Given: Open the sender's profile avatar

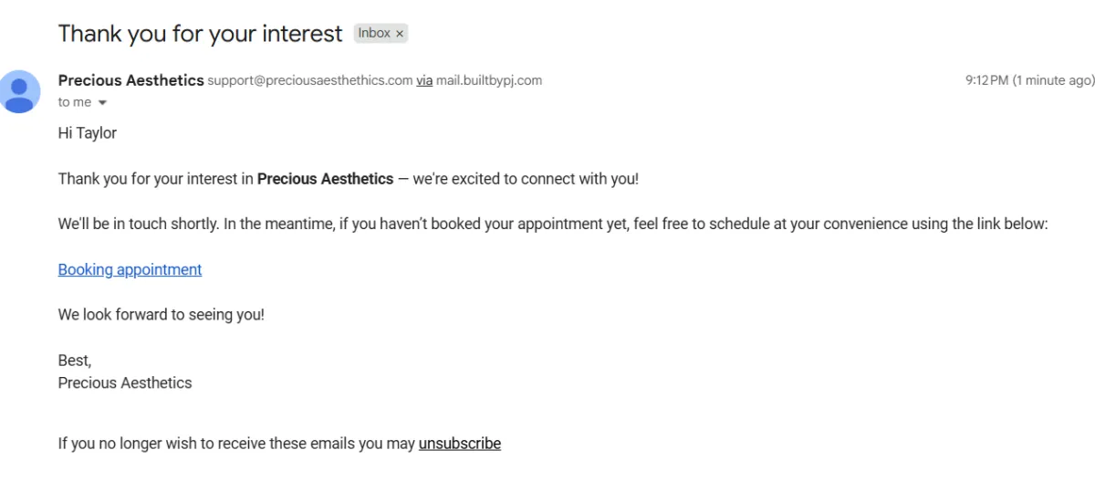Looking at the screenshot, I should [20, 90].
